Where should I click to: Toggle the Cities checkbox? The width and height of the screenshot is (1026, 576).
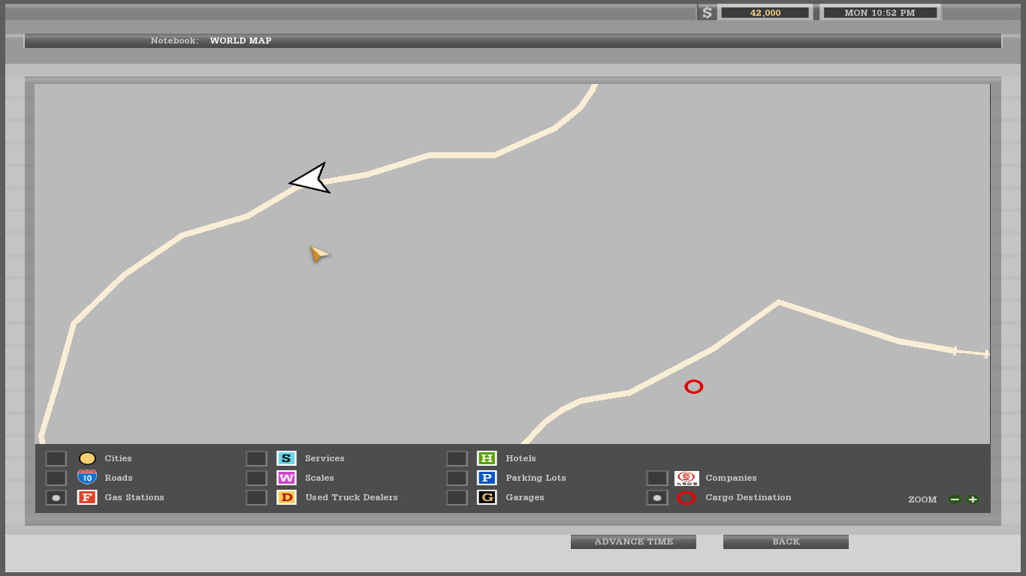56,458
